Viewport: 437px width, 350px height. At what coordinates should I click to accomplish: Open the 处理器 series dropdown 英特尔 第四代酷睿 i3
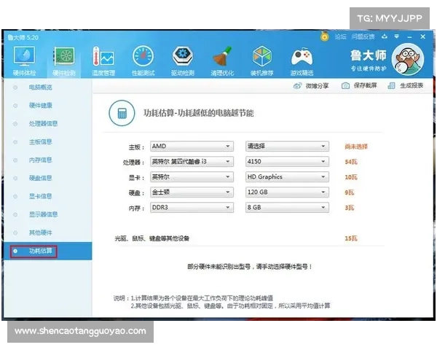pyautogui.click(x=192, y=162)
